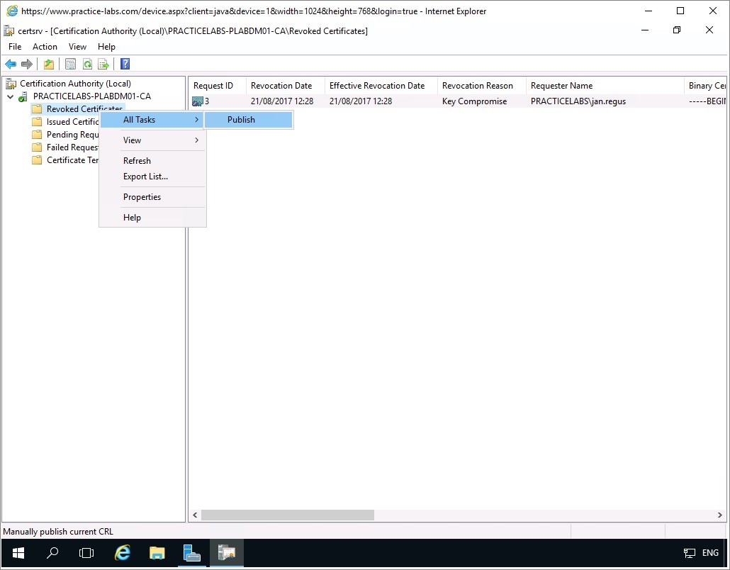Click the certificate icon for request 3

tap(198, 101)
